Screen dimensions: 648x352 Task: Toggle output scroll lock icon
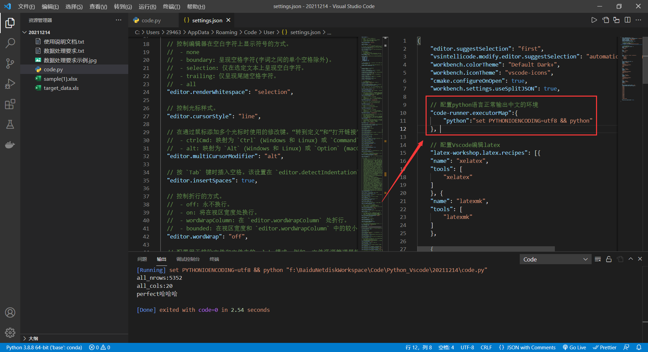[609, 259]
